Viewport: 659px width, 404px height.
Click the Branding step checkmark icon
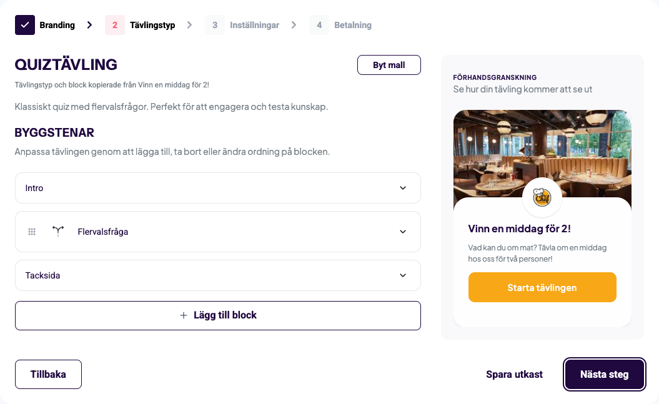coord(25,26)
